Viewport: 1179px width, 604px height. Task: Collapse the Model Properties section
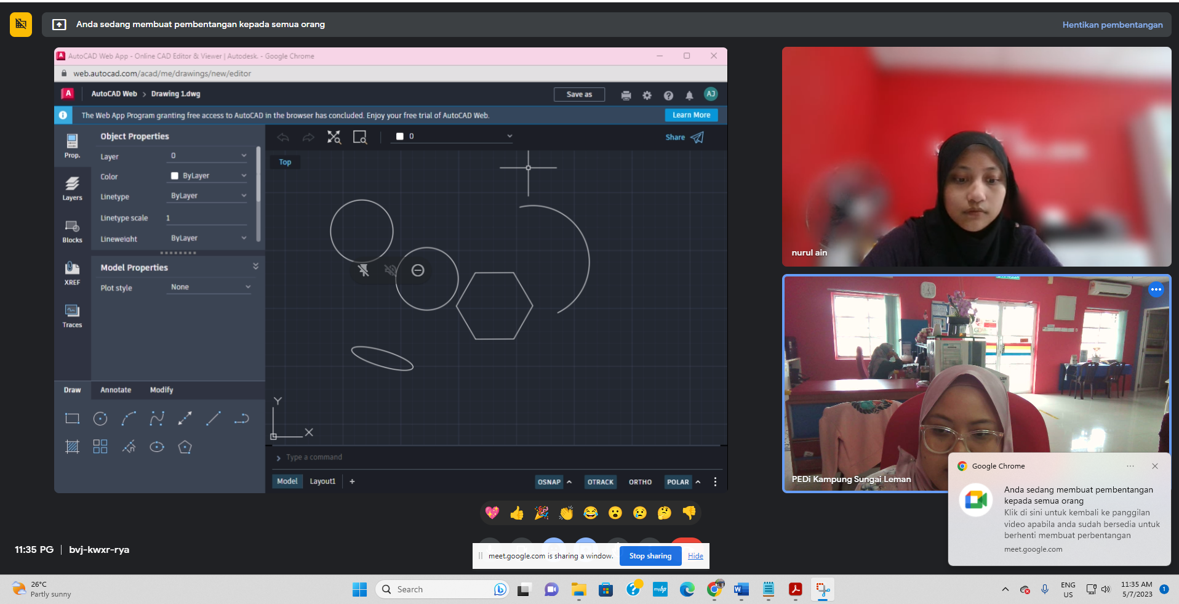pos(255,267)
